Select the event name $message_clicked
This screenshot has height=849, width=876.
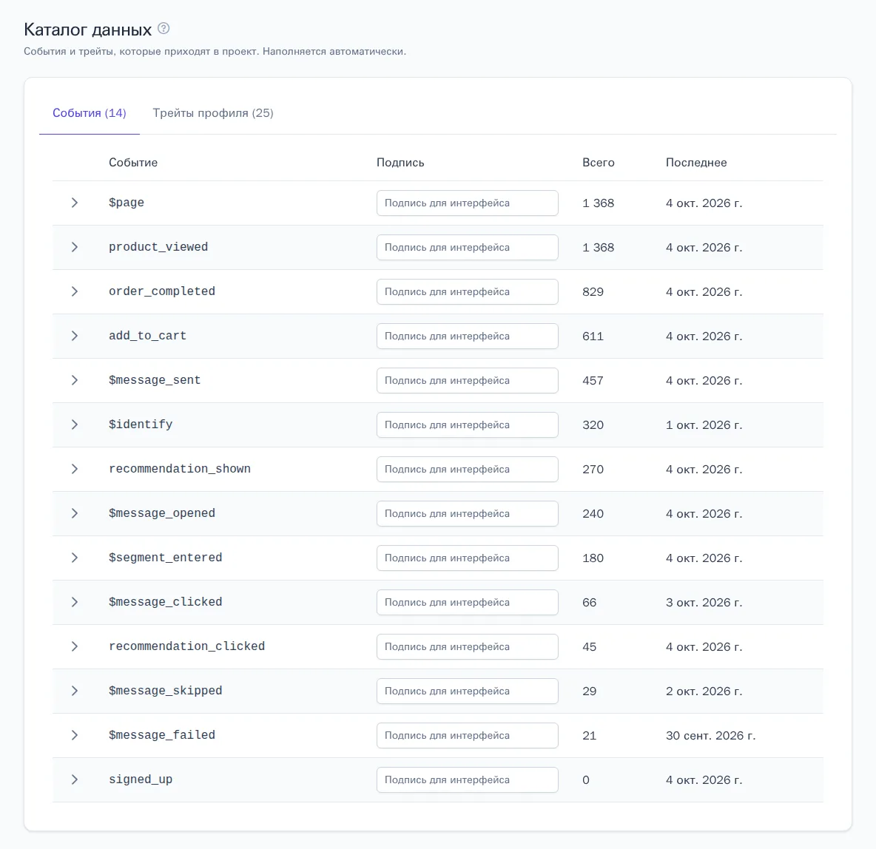(166, 602)
